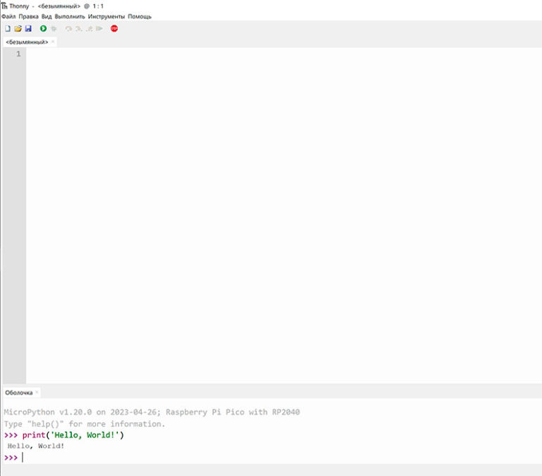542x476 pixels.
Task: Click the Save floppy disk icon
Action: (x=28, y=28)
